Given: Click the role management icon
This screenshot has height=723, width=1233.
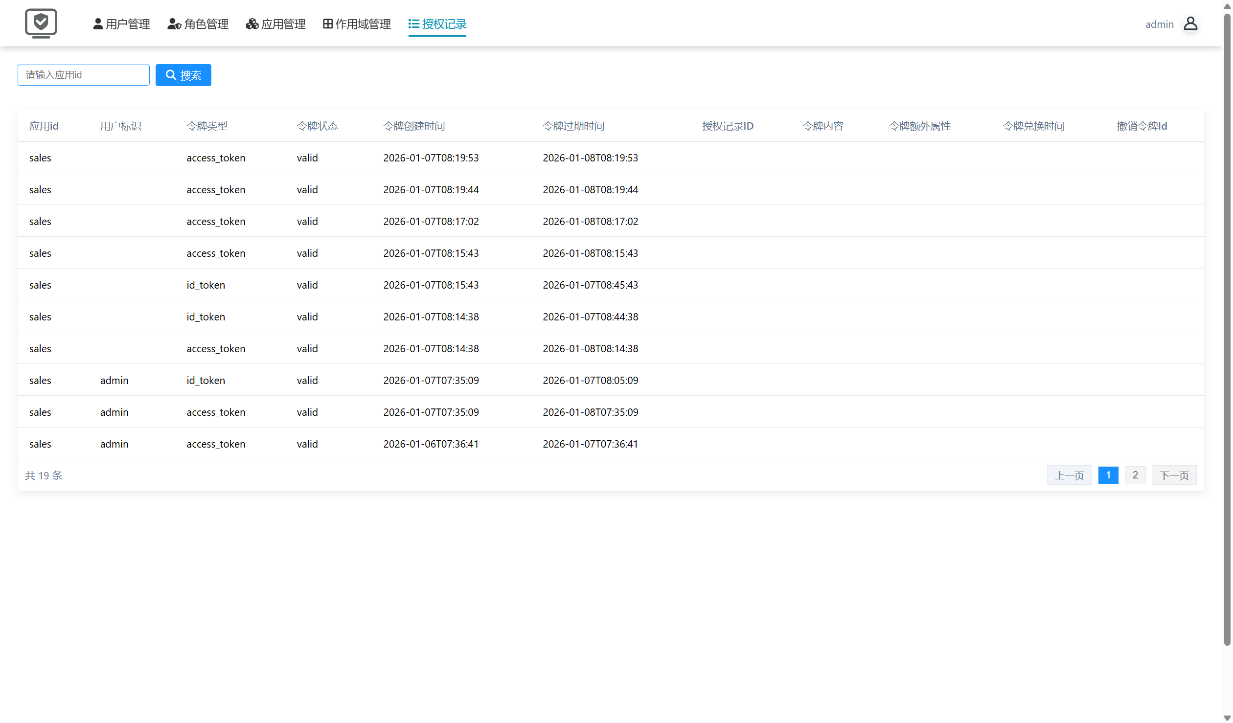Looking at the screenshot, I should 174,24.
